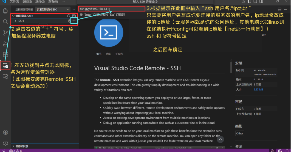Switch to the 扩展包 tab
The image size is (291, 152).
119,54
